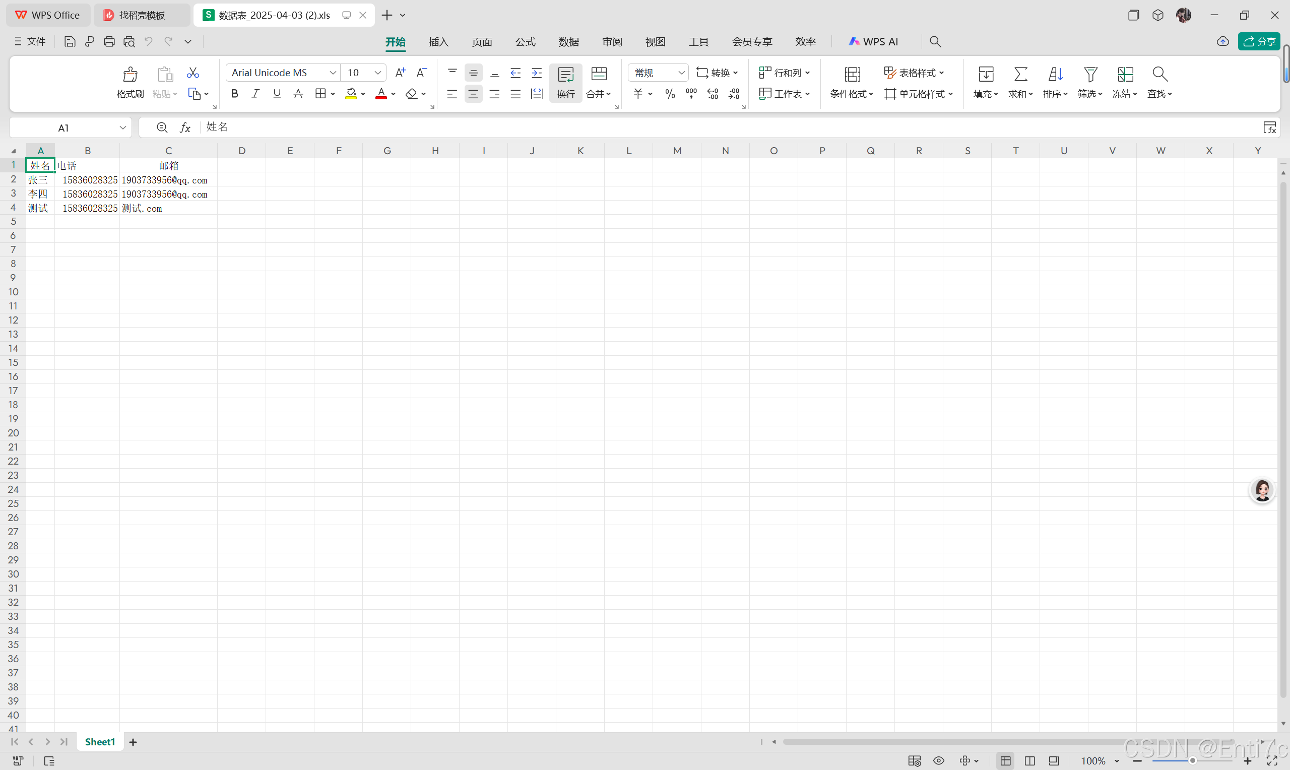
Task: Click the Conditional Formatting (条件格式) icon
Action: [x=852, y=75]
